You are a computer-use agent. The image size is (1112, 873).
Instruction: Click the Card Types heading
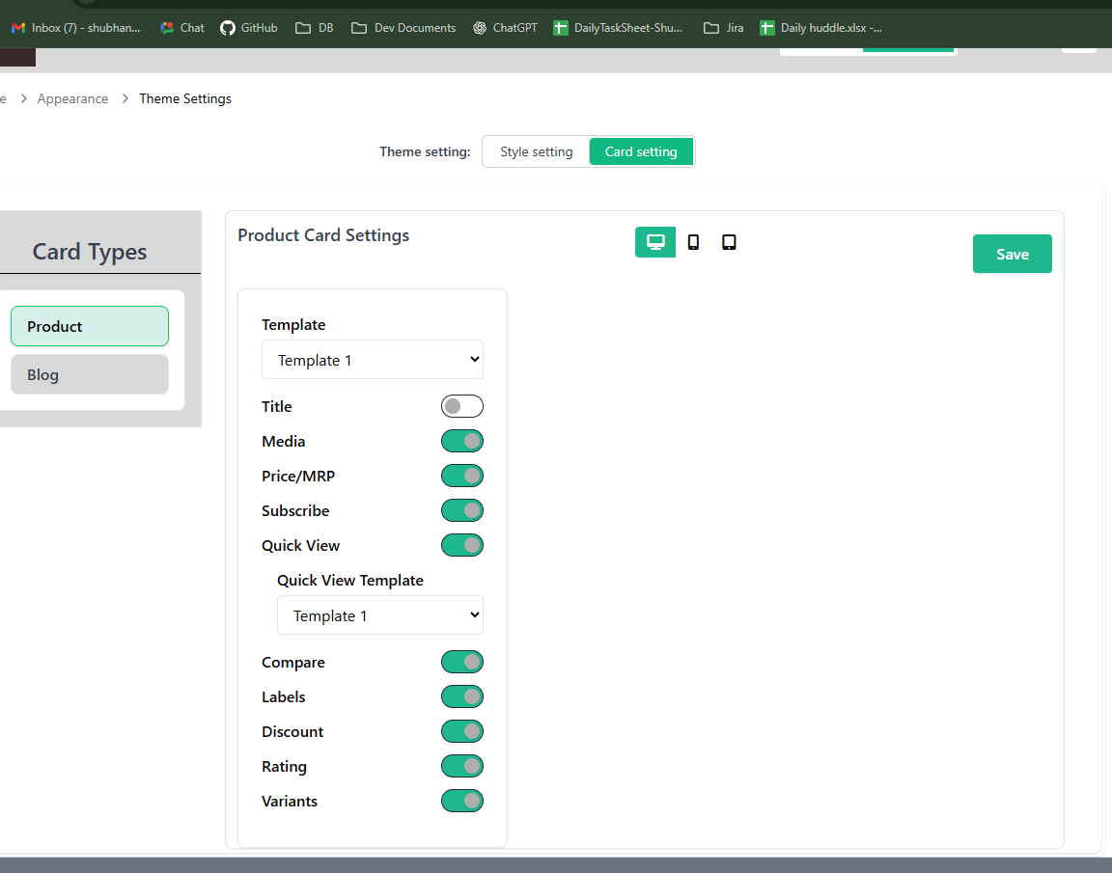[x=90, y=252]
